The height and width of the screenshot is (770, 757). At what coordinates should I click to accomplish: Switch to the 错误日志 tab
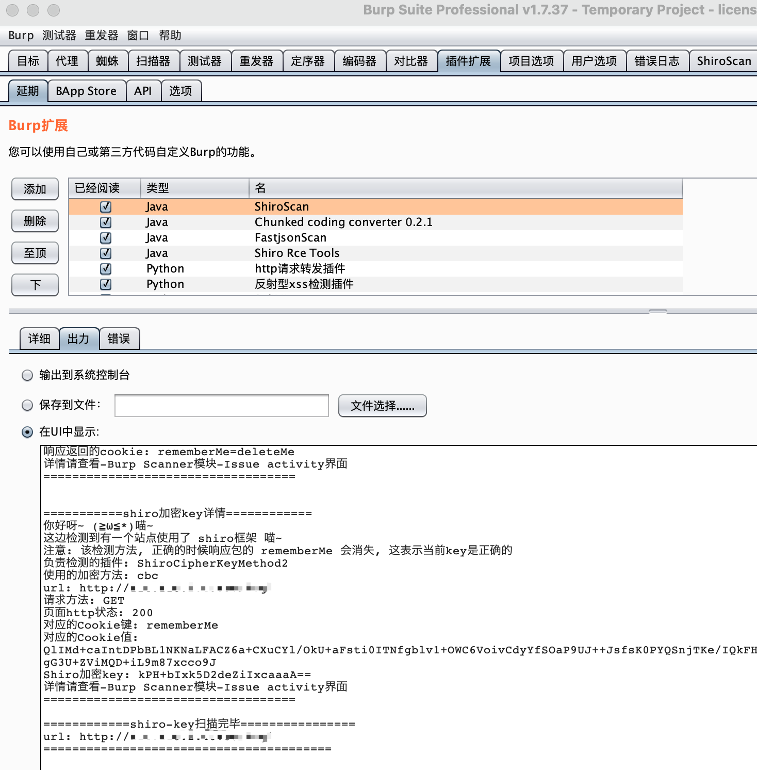pos(657,61)
